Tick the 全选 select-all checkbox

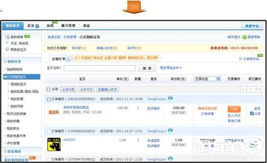coord(48,89)
